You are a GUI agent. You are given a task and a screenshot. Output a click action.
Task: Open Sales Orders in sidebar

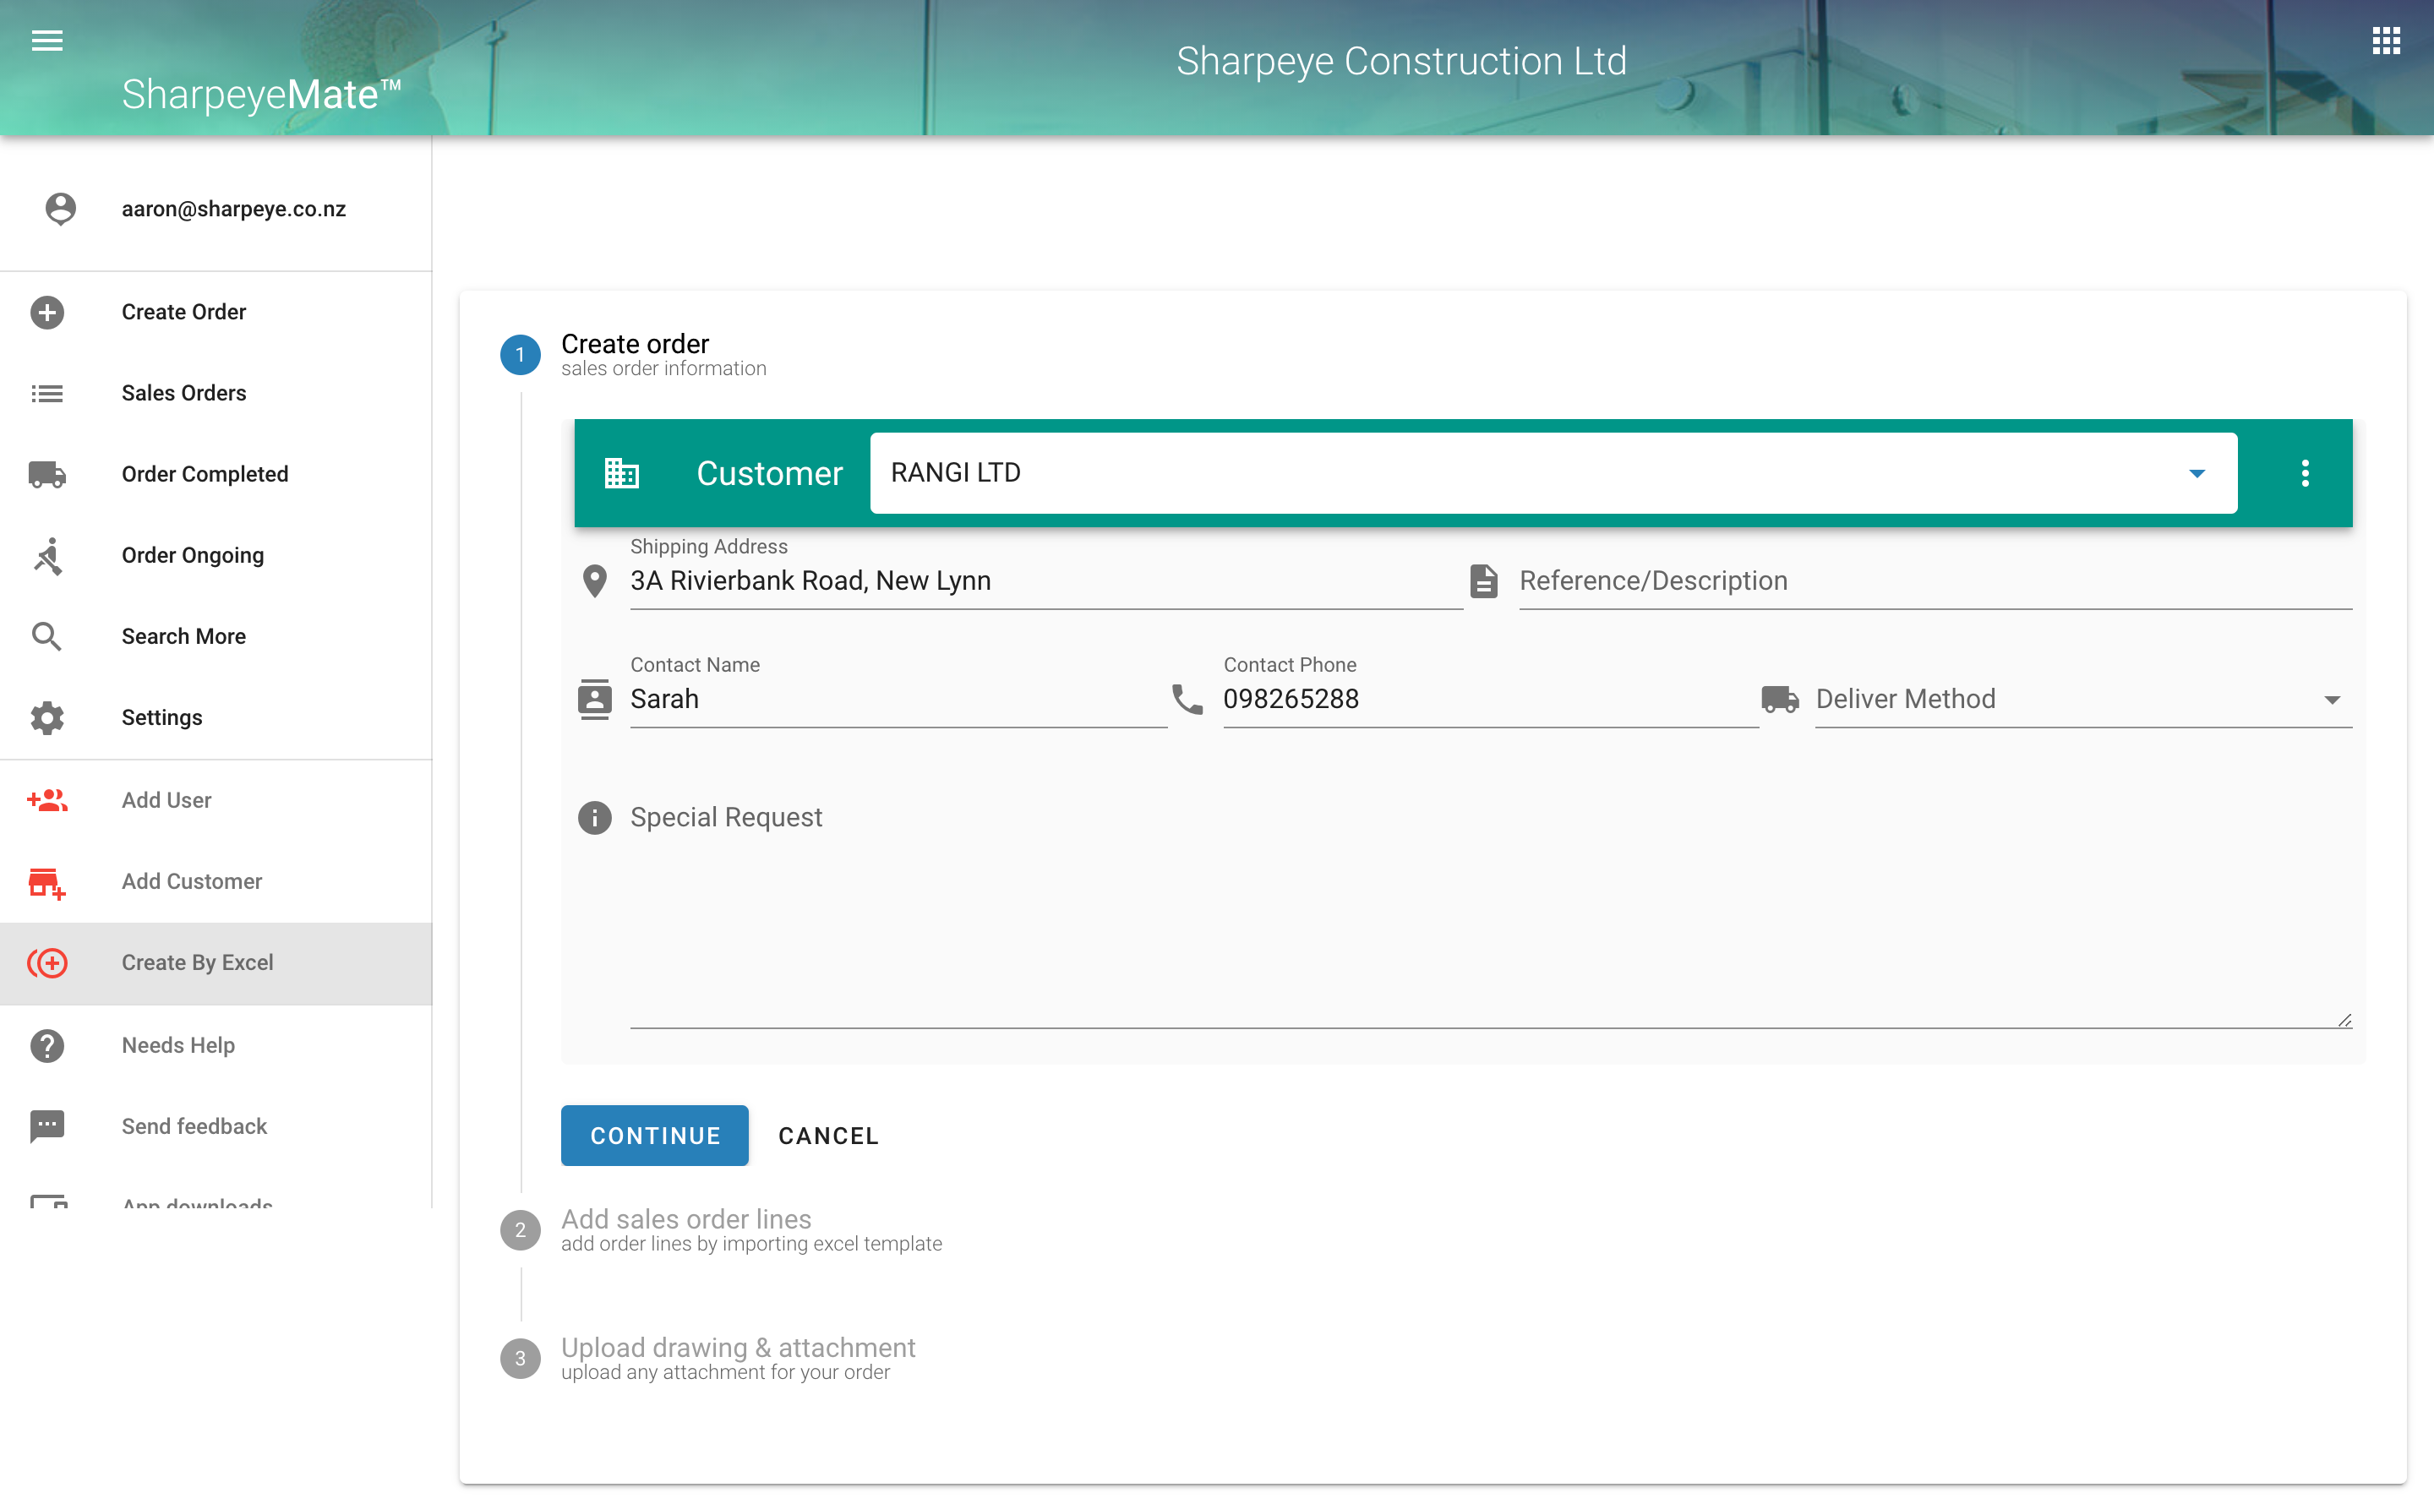tap(184, 393)
